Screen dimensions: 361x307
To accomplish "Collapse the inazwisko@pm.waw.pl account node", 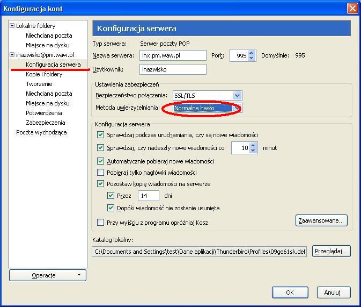I will [12, 55].
